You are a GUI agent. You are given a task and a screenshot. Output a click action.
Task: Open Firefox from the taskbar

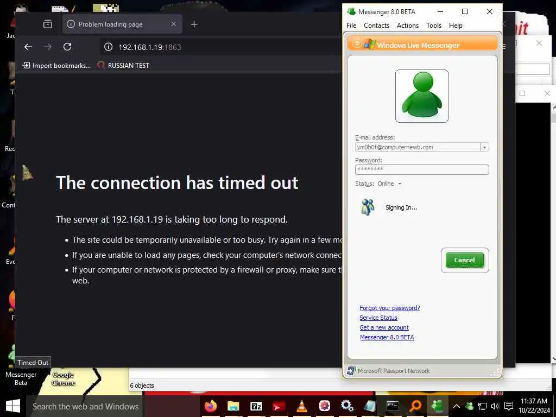[x=211, y=406]
